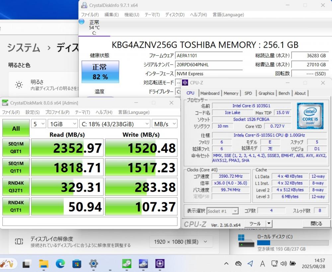The width and height of the screenshot is (332, 272).
Task: Click the CrystalDiskMark title bar icon
Action: click(x=5, y=103)
